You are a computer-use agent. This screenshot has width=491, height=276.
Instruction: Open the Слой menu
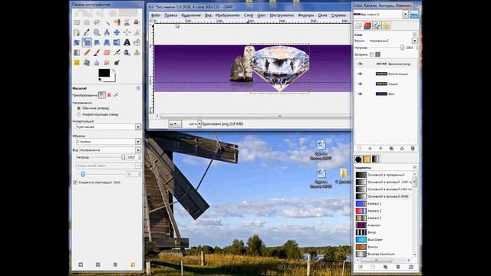(249, 15)
